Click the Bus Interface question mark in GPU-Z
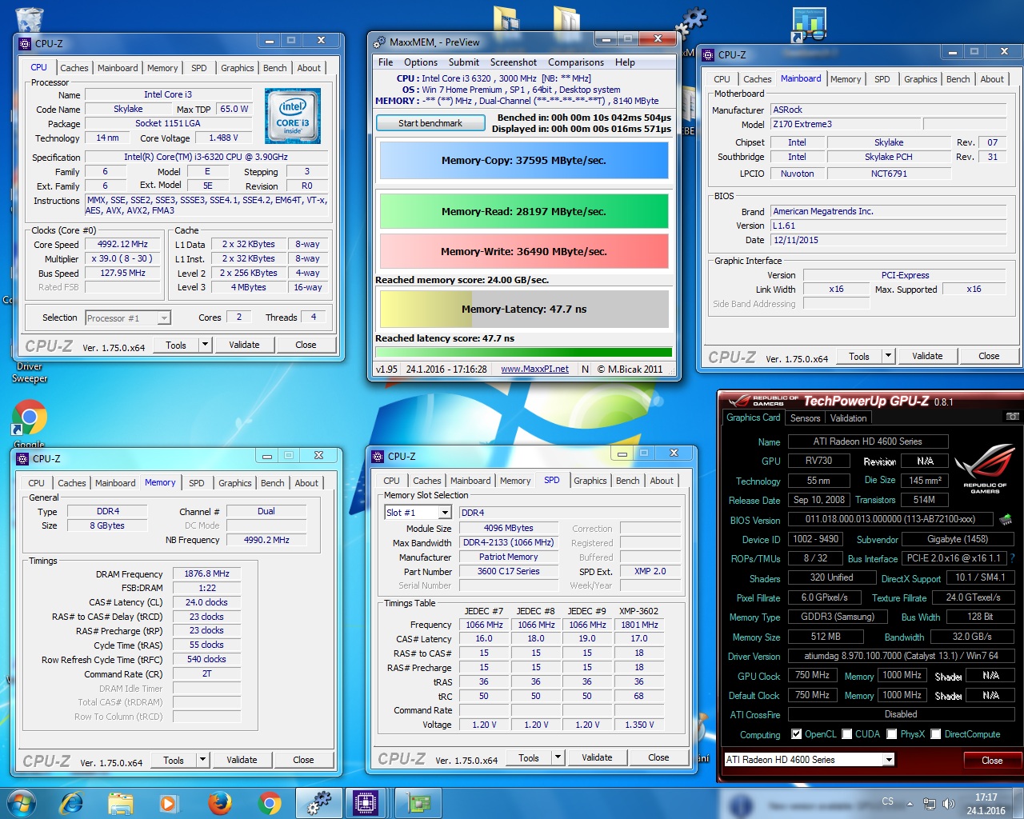The height and width of the screenshot is (819, 1024). pos(1012,558)
